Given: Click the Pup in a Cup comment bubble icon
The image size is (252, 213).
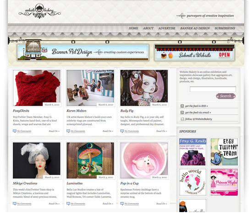Looking at the screenshot, I should click(x=122, y=204).
